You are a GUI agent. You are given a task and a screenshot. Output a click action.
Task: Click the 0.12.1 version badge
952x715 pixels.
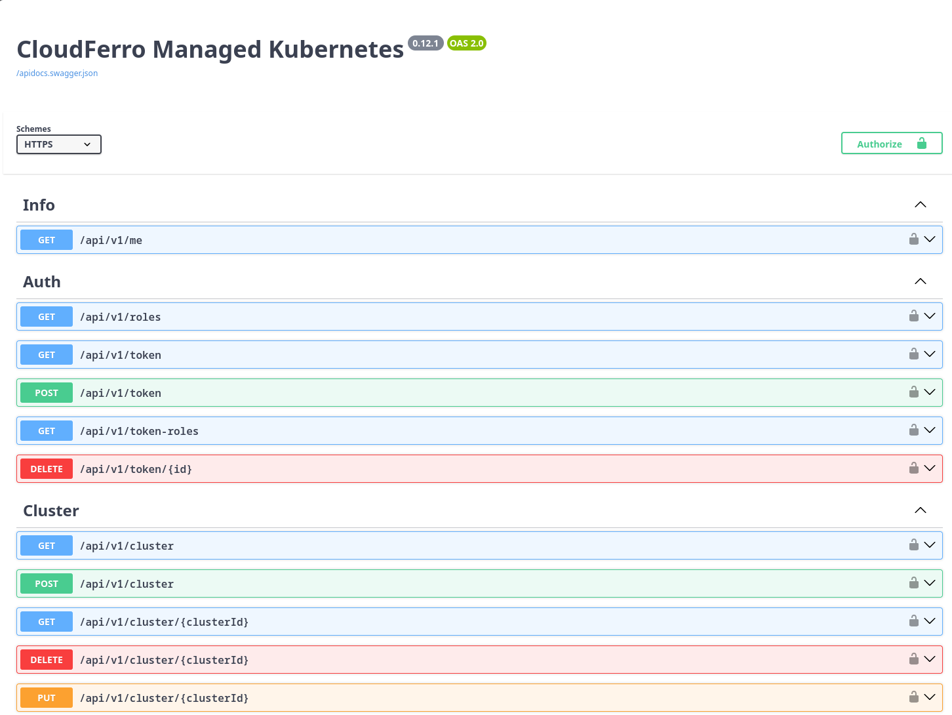click(x=426, y=43)
